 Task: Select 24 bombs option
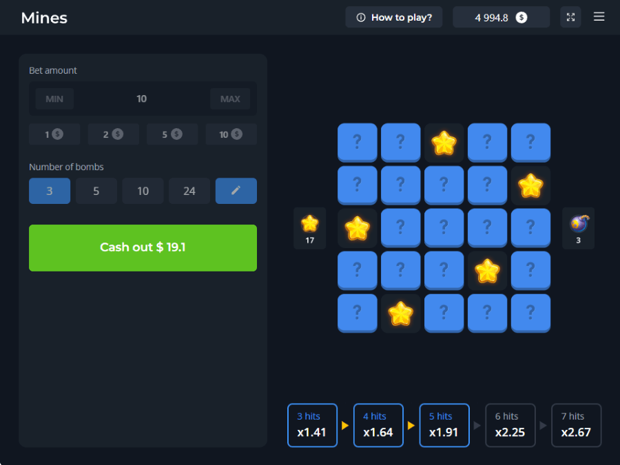click(189, 191)
